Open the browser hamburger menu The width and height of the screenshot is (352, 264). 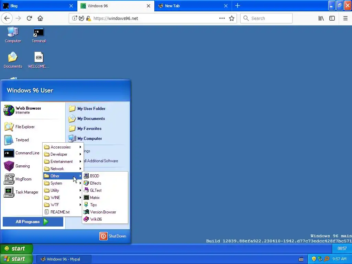pyautogui.click(x=345, y=19)
